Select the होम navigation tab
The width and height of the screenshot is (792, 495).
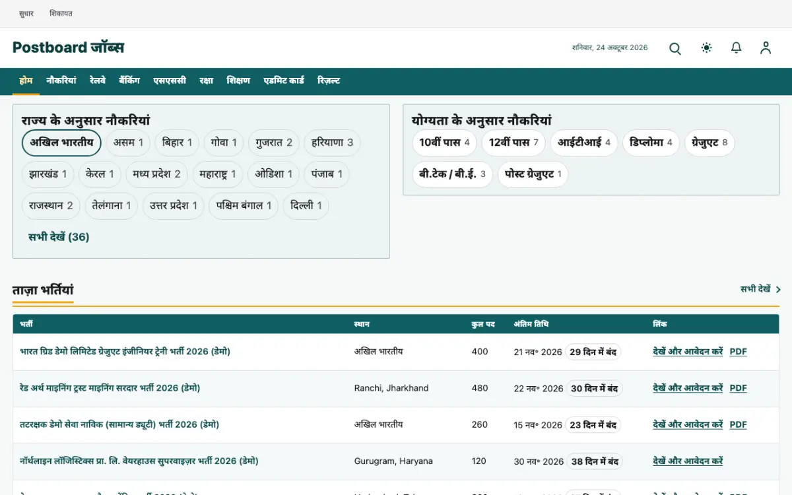coord(26,81)
